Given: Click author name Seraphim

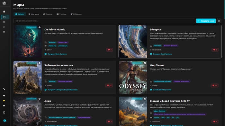Looking at the screenshot, I should point(156,122).
